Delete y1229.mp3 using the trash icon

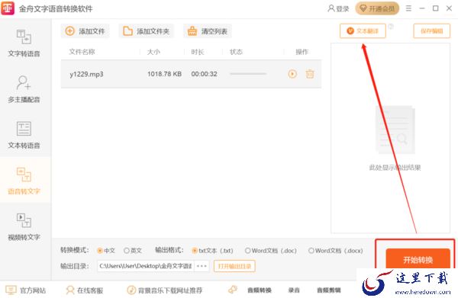[310, 74]
